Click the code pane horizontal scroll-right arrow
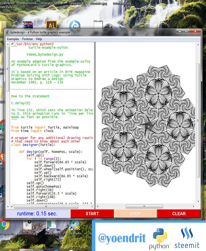 coord(92,207)
